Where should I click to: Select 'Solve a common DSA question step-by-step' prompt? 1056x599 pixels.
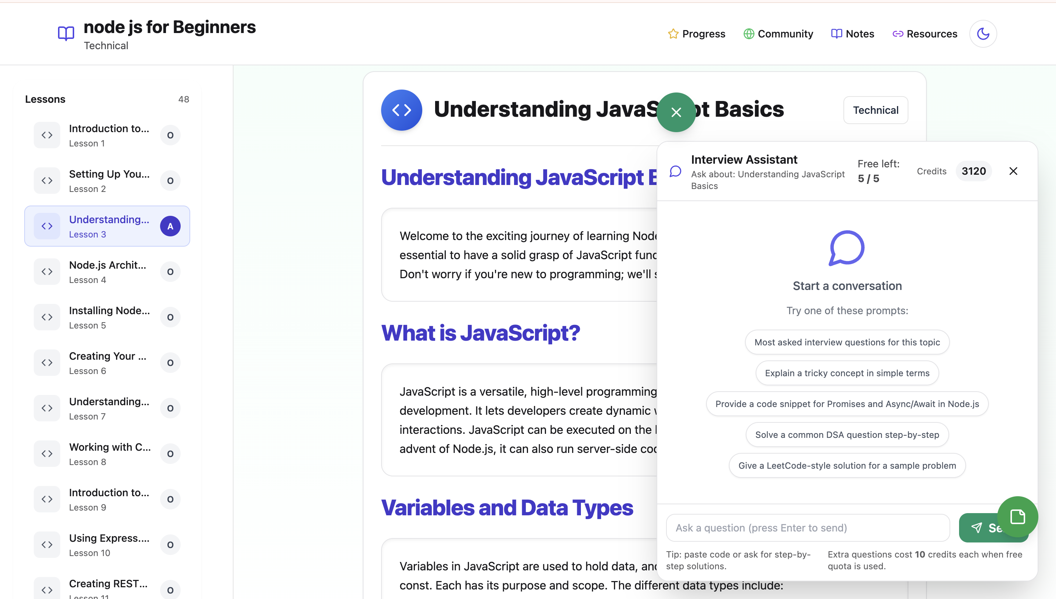847,435
